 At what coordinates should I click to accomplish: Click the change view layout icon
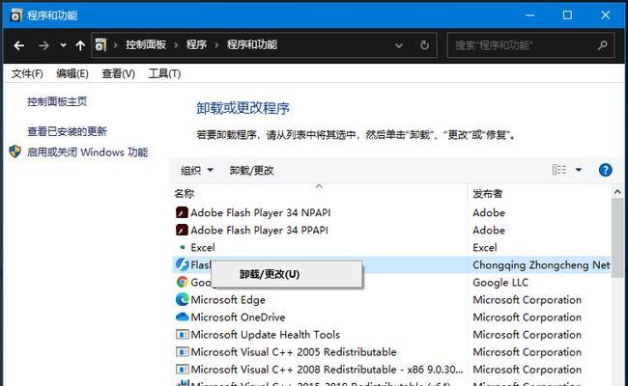pyautogui.click(x=559, y=170)
